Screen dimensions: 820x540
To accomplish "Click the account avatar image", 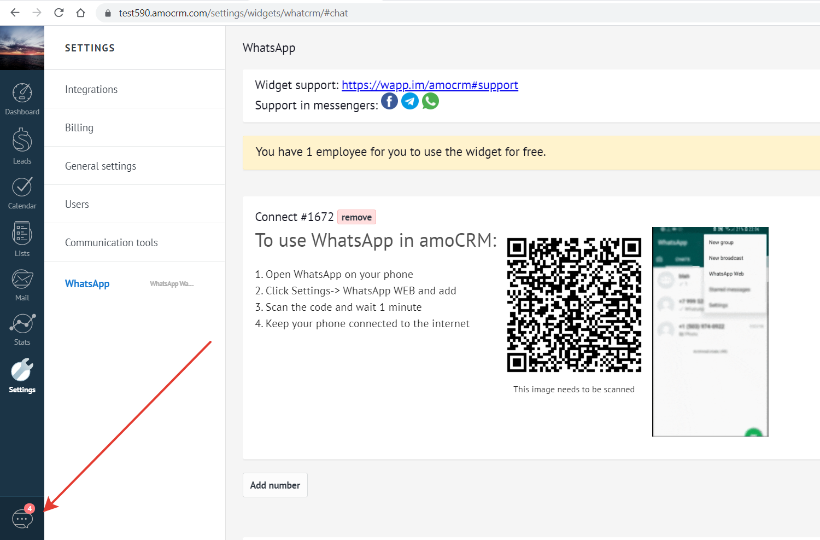I will click(22, 48).
